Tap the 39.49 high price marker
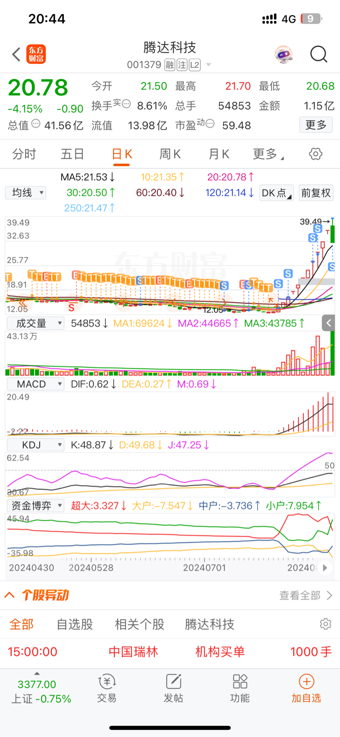340x737 pixels. (x=315, y=222)
